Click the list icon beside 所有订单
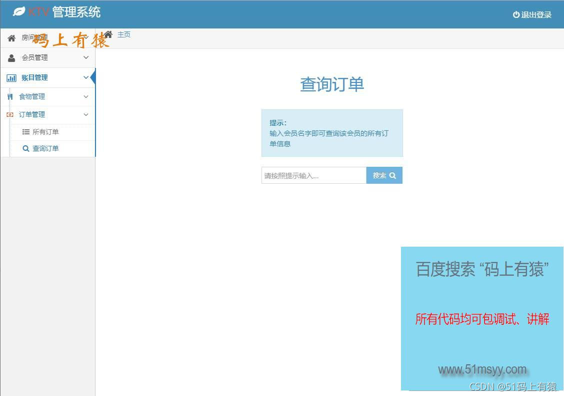The width and height of the screenshot is (564, 396). click(x=26, y=132)
